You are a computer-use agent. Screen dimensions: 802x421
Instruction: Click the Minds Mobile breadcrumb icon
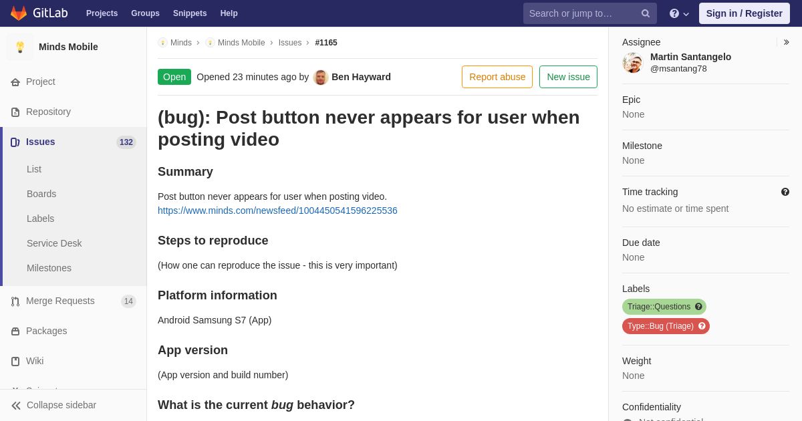(210, 43)
